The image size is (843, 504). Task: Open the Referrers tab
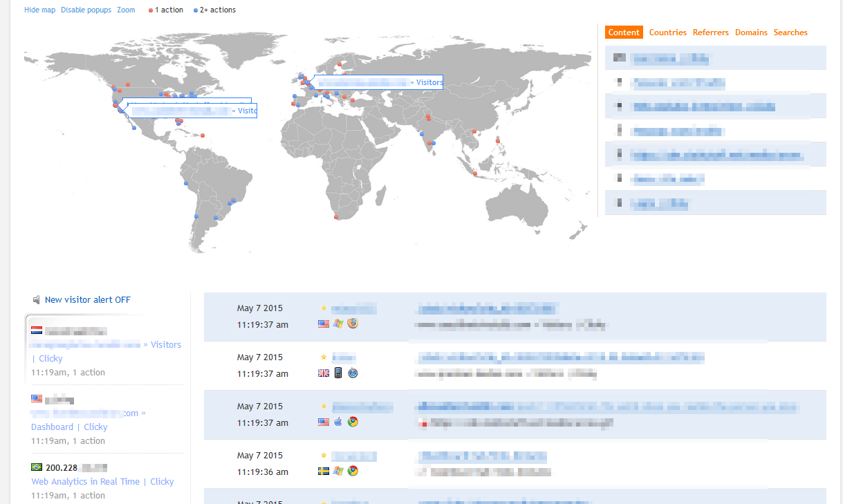pyautogui.click(x=710, y=32)
